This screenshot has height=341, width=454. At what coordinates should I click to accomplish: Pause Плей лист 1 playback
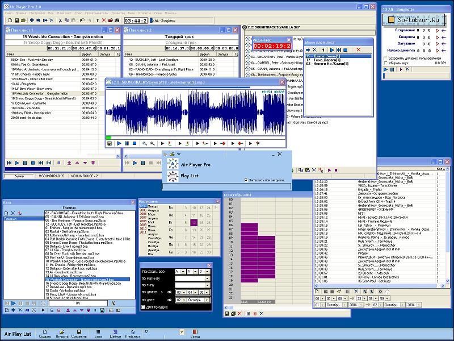click(x=25, y=163)
